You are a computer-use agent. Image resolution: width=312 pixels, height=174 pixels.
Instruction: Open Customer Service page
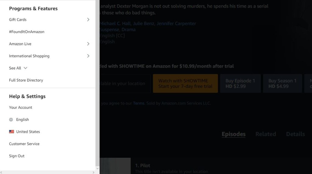point(24,144)
